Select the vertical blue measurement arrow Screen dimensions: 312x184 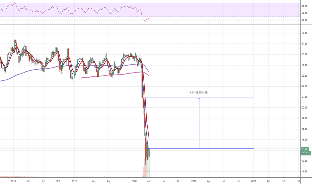click(x=199, y=123)
